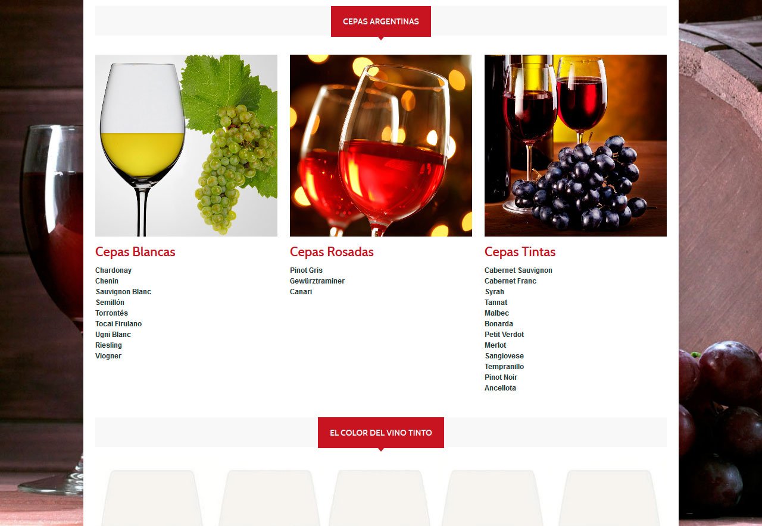Open the El Color del Vino Tinto banner
762x526 pixels.
381,433
